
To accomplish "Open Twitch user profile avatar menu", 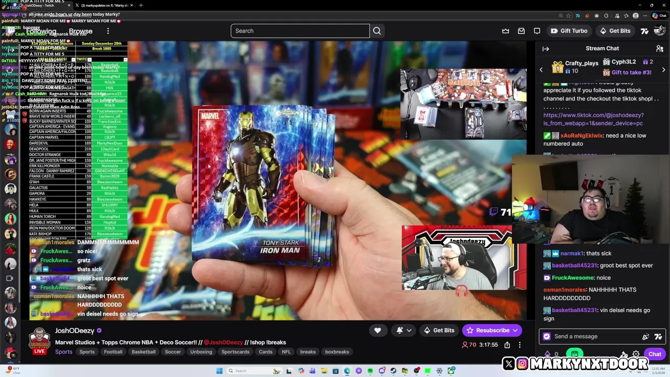I will [659, 31].
